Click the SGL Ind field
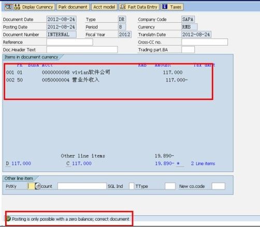Image resolution: width=260 pixels, height=227 pixels. point(132,186)
